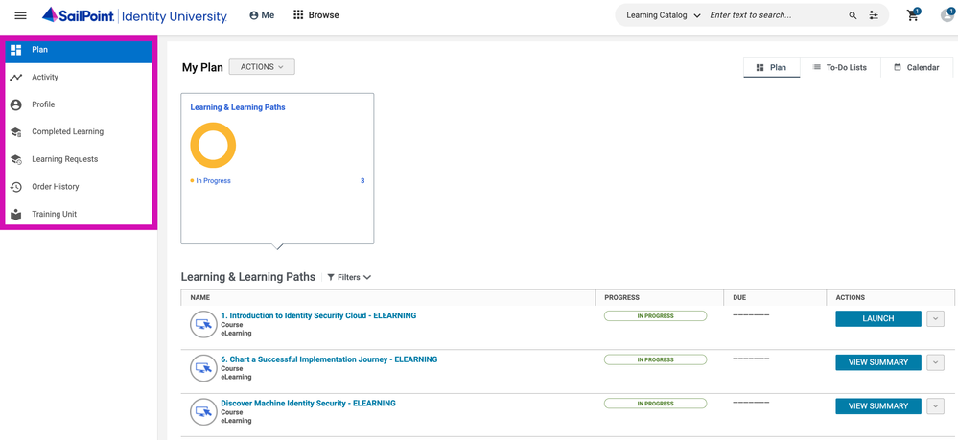Open the Browse grid menu
Image resolution: width=958 pixels, height=440 pixels.
click(x=315, y=15)
